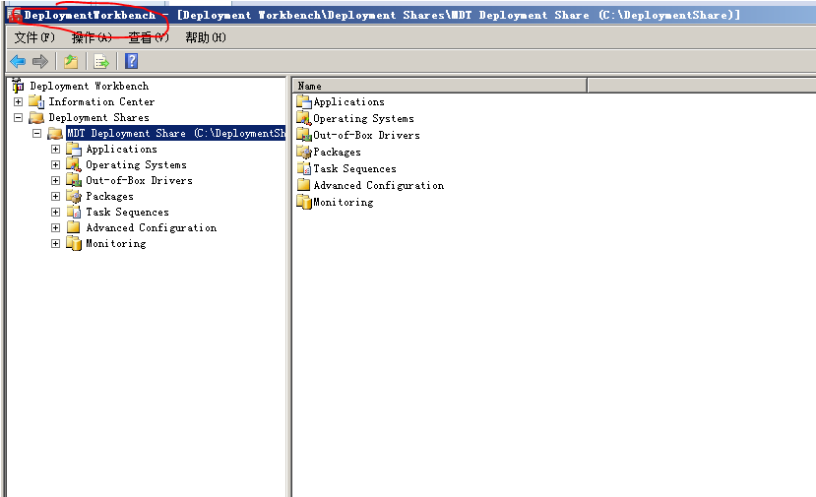Select Deployment Workbench root label in tree
The width and height of the screenshot is (816, 497).
pyautogui.click(x=89, y=86)
